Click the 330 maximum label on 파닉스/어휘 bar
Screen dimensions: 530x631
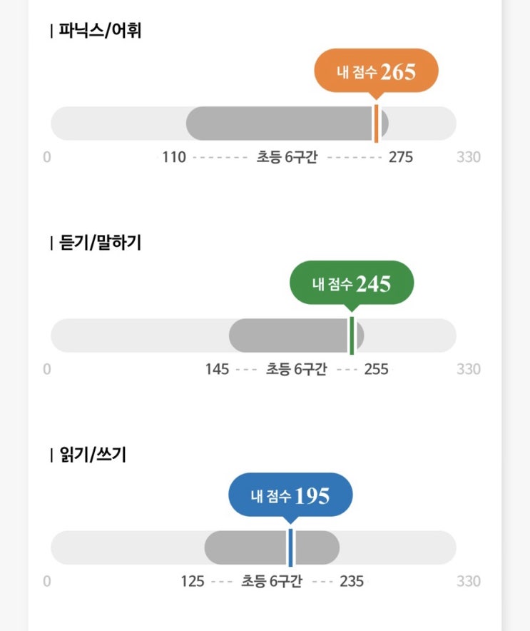pos(469,157)
